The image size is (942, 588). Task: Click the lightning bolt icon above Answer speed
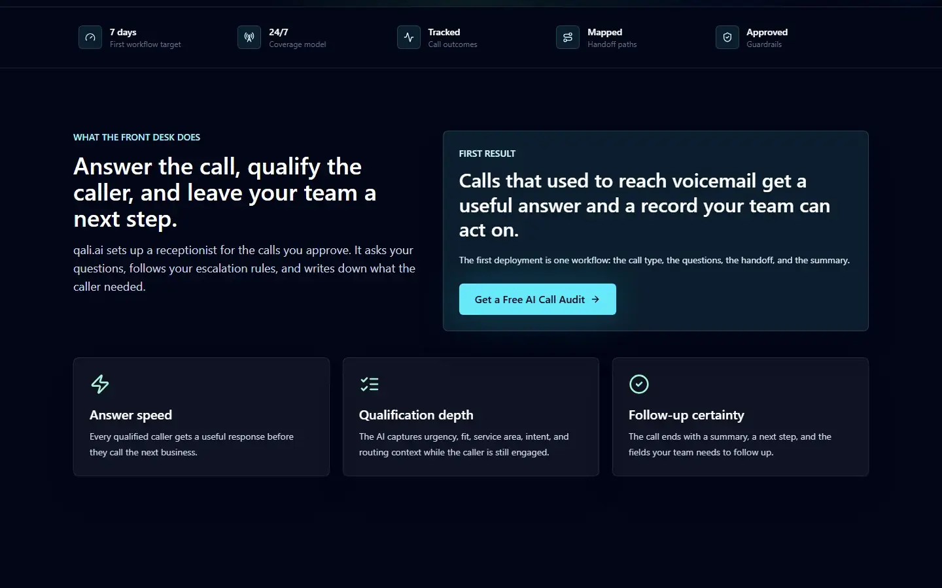[x=100, y=384]
